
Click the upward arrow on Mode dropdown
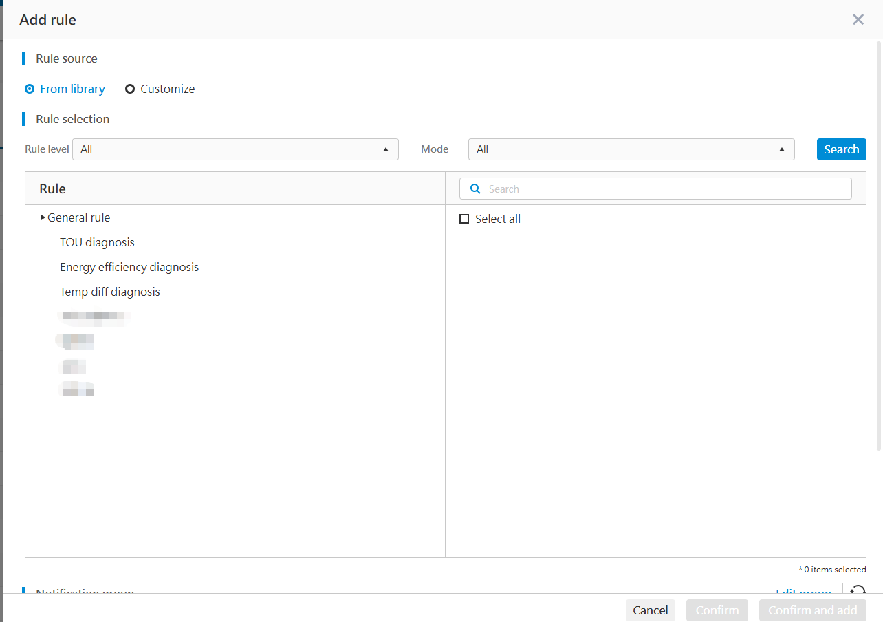781,149
